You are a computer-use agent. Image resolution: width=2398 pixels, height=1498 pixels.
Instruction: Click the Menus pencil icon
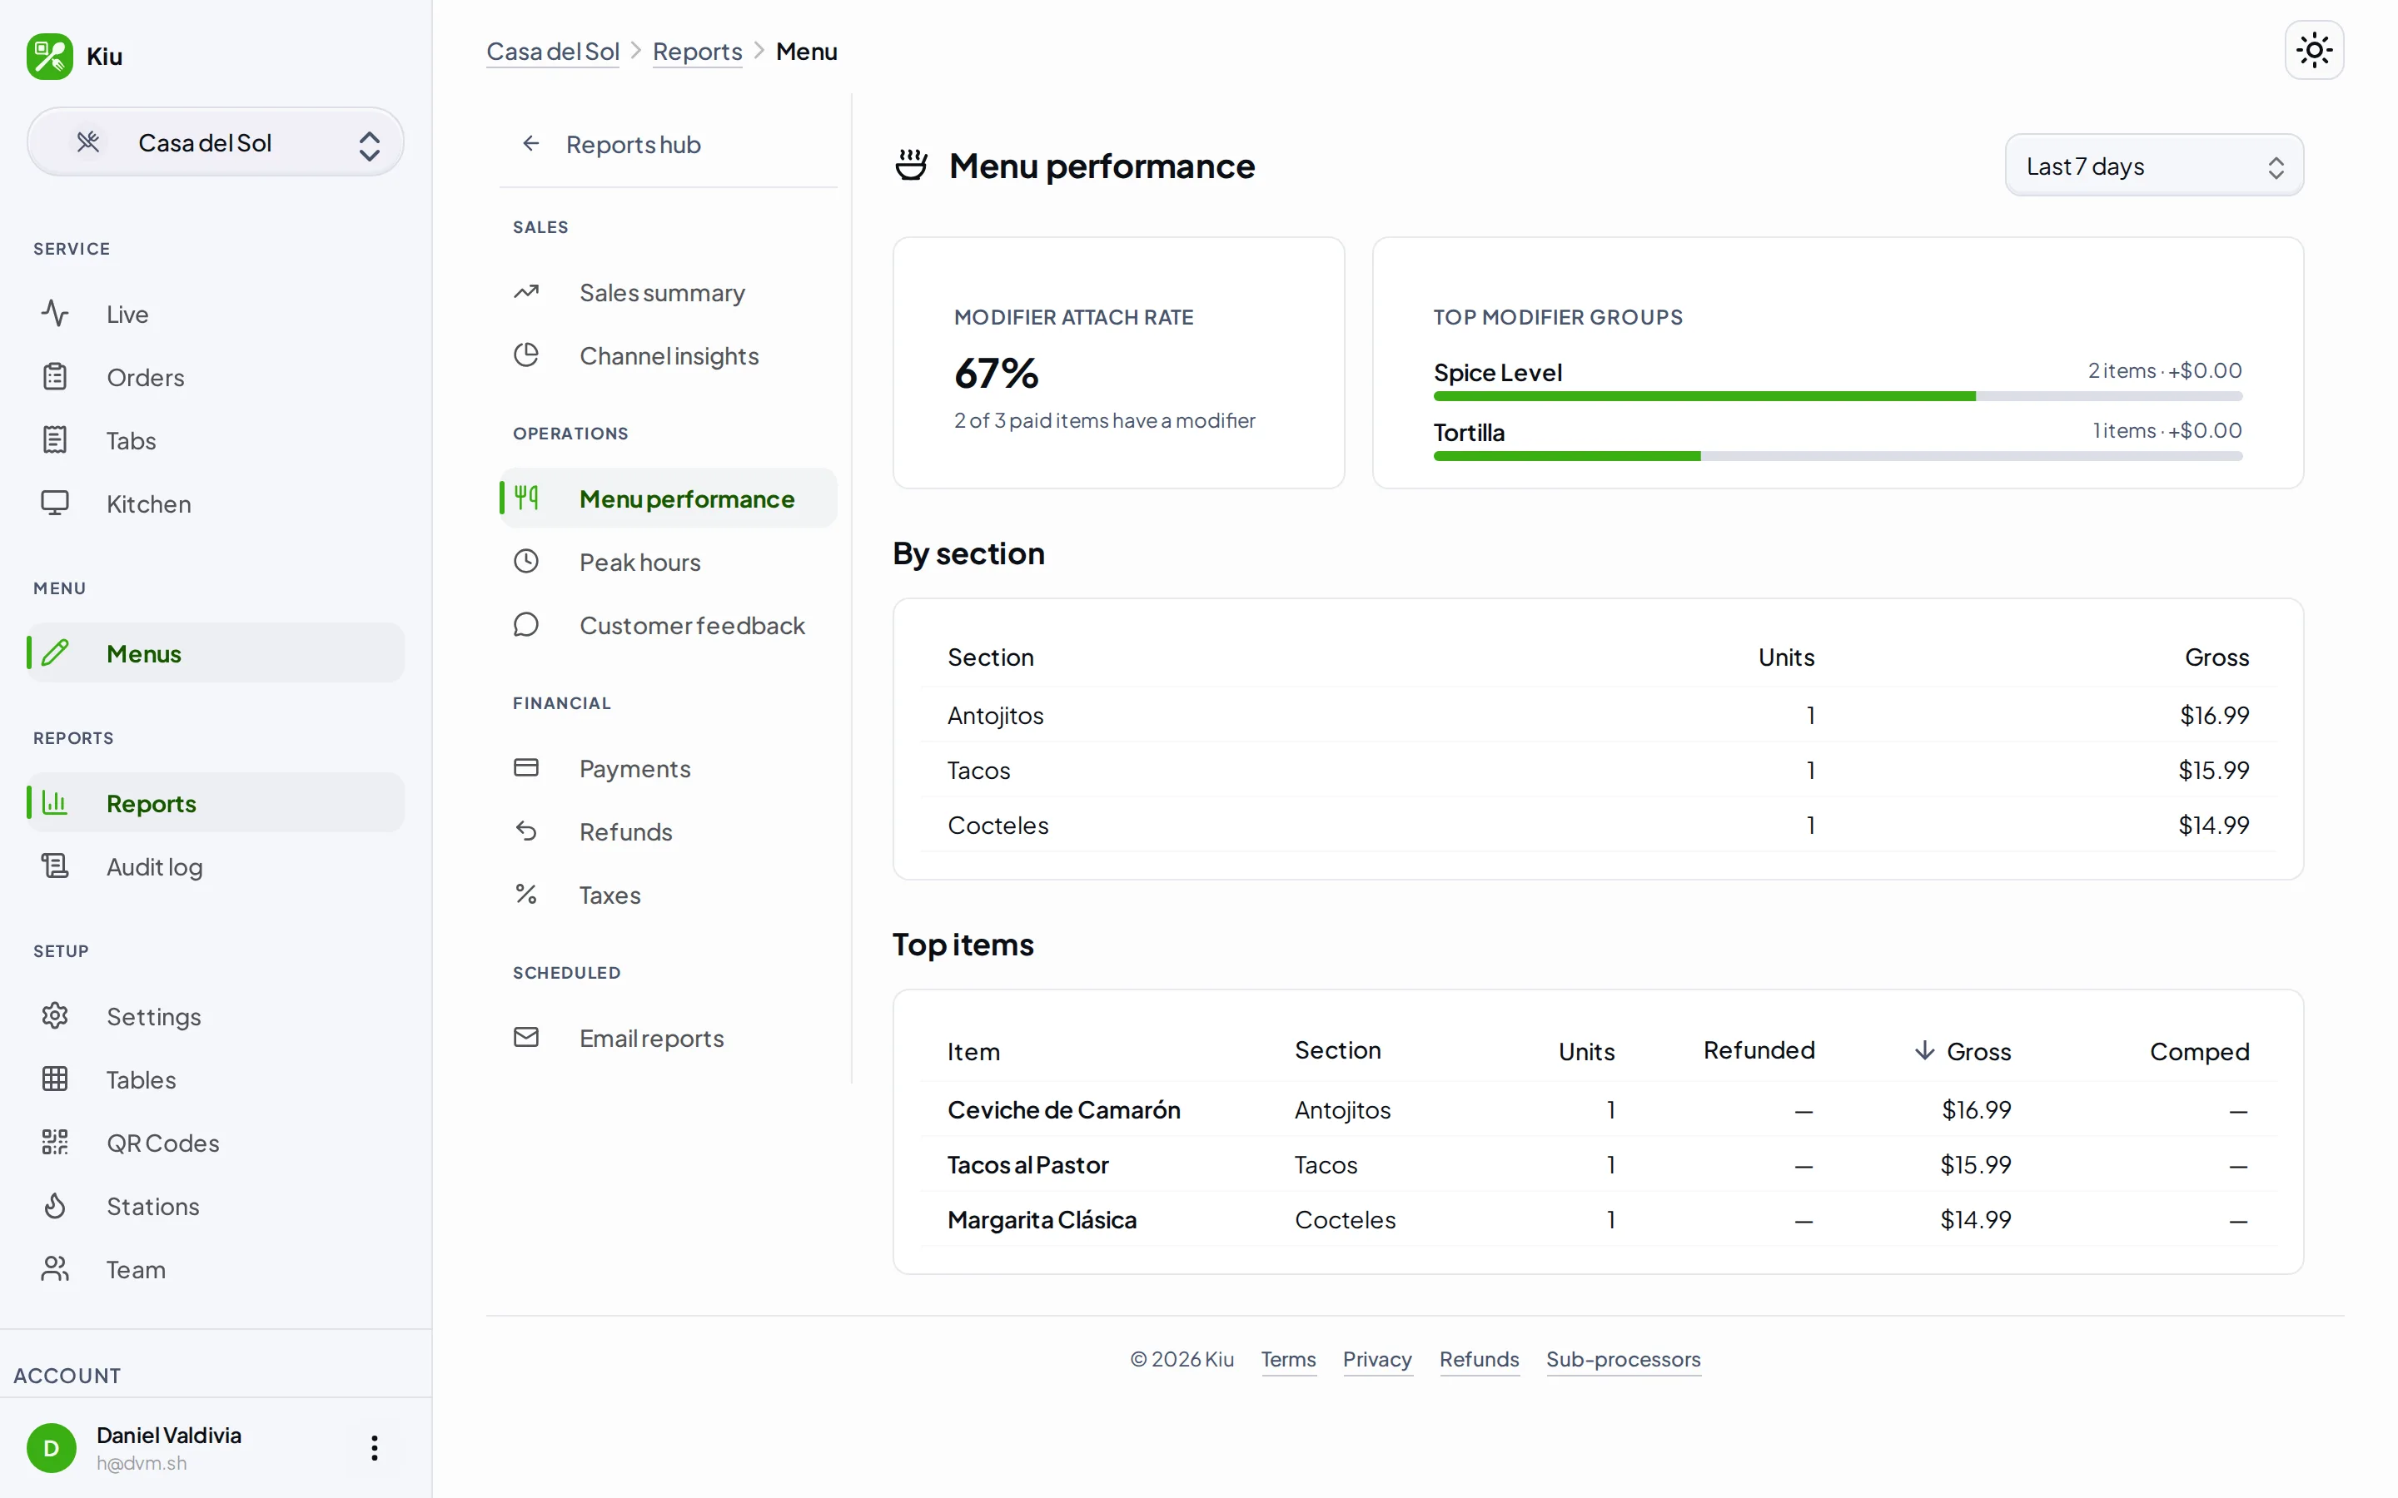54,653
